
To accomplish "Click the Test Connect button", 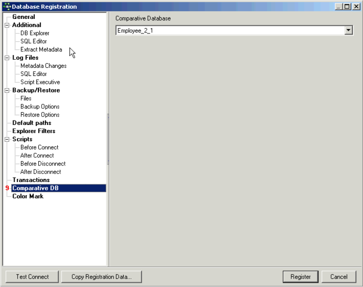I will (32, 277).
